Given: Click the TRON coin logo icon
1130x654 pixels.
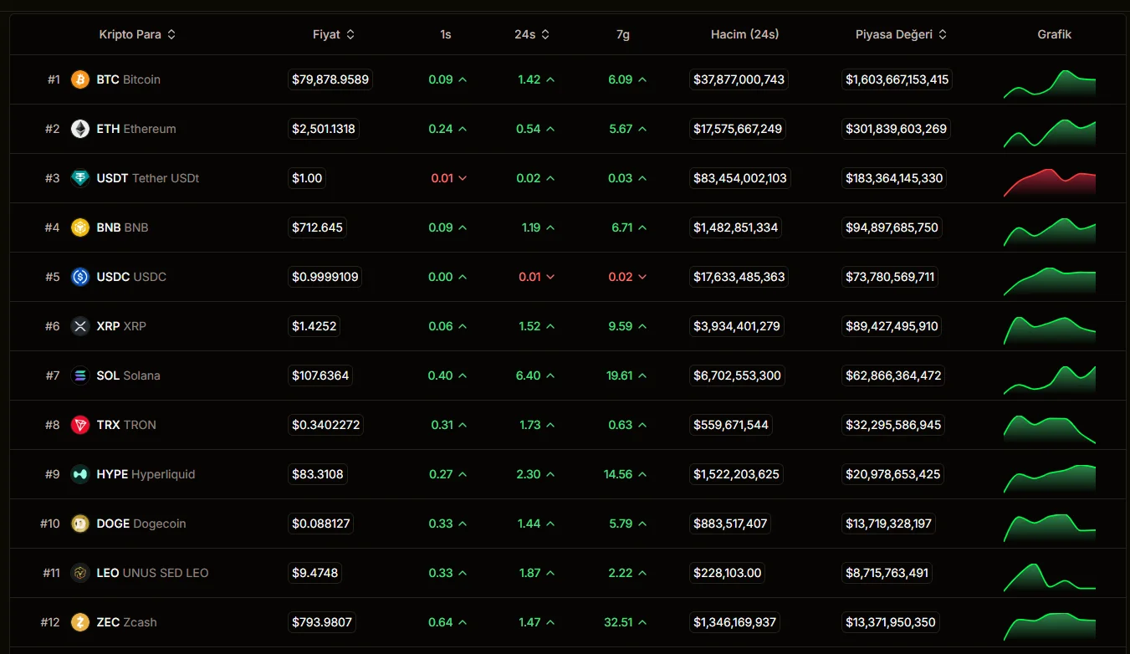Looking at the screenshot, I should [x=80, y=425].
